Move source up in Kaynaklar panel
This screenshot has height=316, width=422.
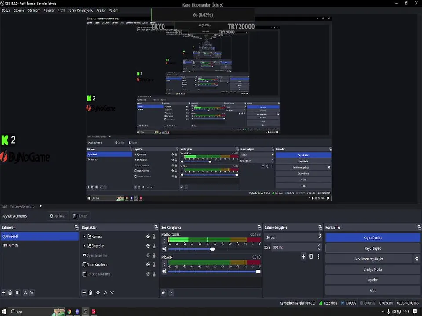click(106, 293)
